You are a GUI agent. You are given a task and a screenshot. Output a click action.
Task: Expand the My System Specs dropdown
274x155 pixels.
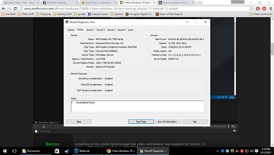(46, 122)
